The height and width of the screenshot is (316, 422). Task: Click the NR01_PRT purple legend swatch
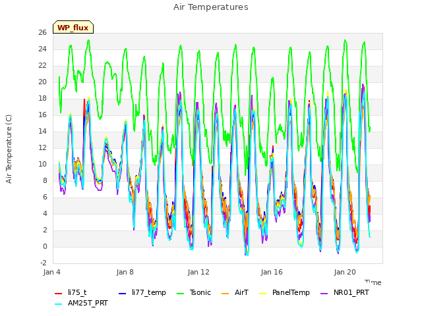(324, 294)
